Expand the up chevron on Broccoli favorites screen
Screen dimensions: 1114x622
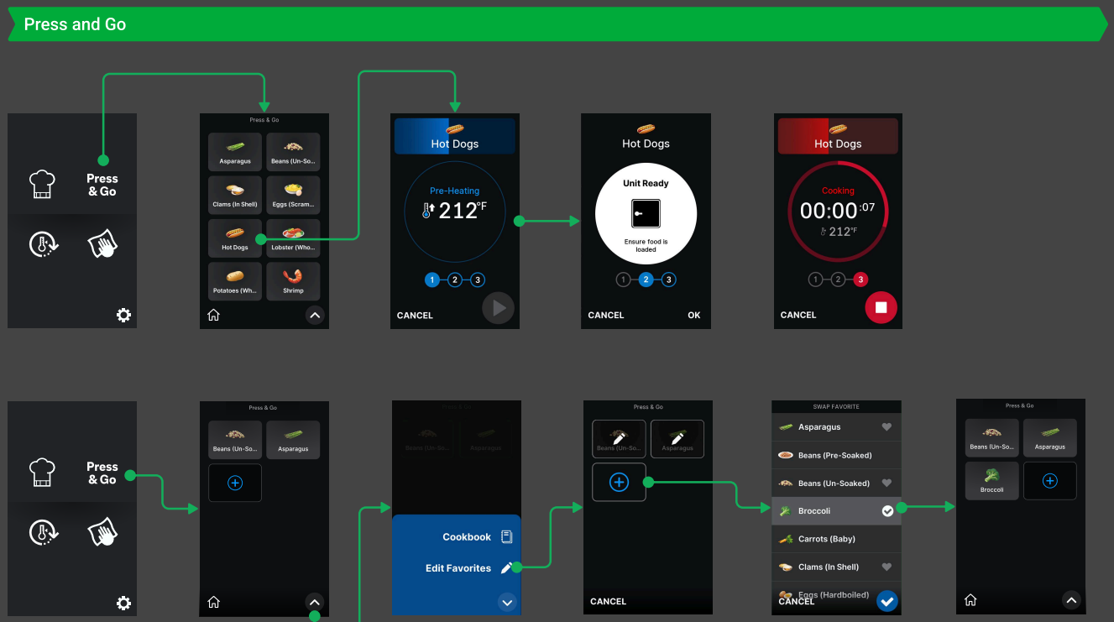pos(1070,599)
